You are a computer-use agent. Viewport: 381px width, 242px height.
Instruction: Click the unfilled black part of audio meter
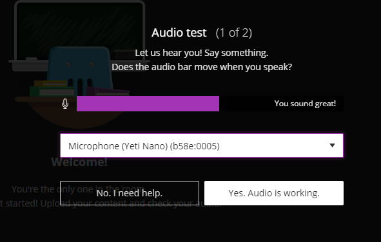[x=246, y=104]
